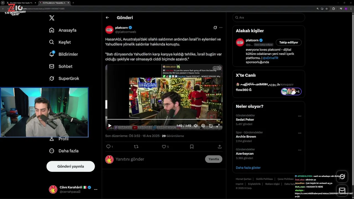Click the video progress bar

click(164, 119)
